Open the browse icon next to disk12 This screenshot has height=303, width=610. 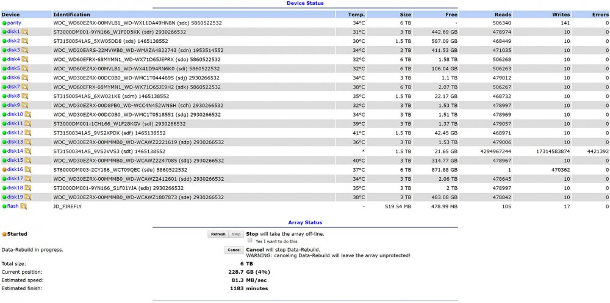[28, 133]
